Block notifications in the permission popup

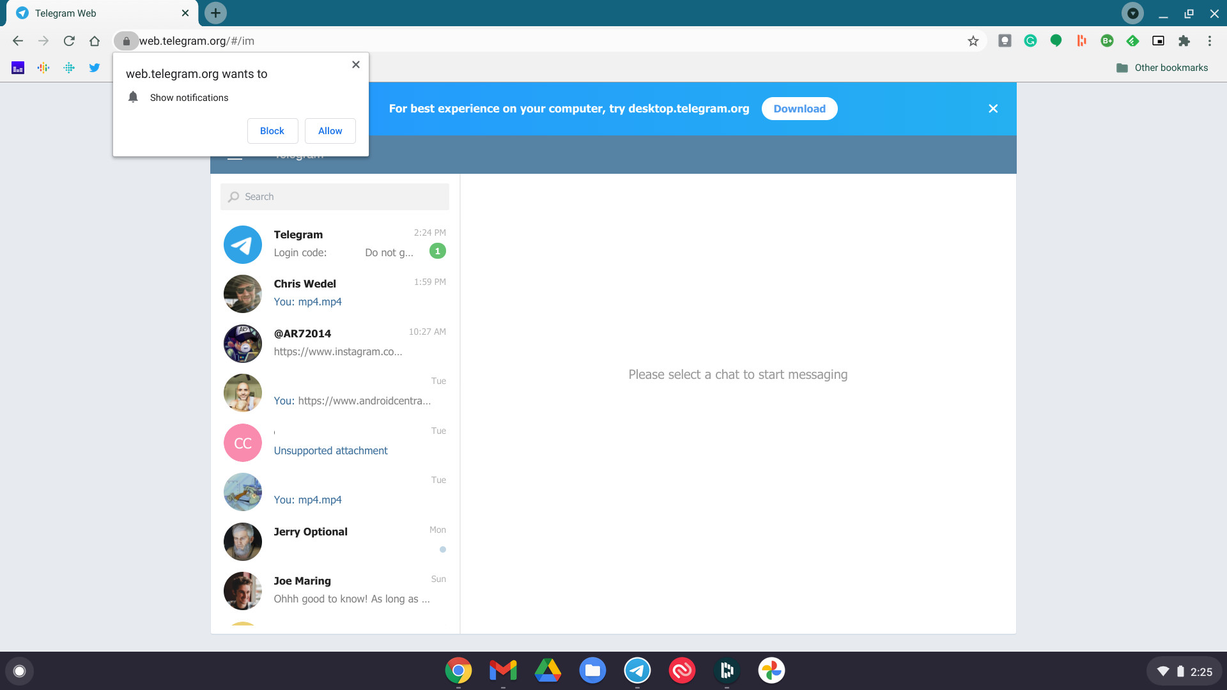[x=272, y=131]
